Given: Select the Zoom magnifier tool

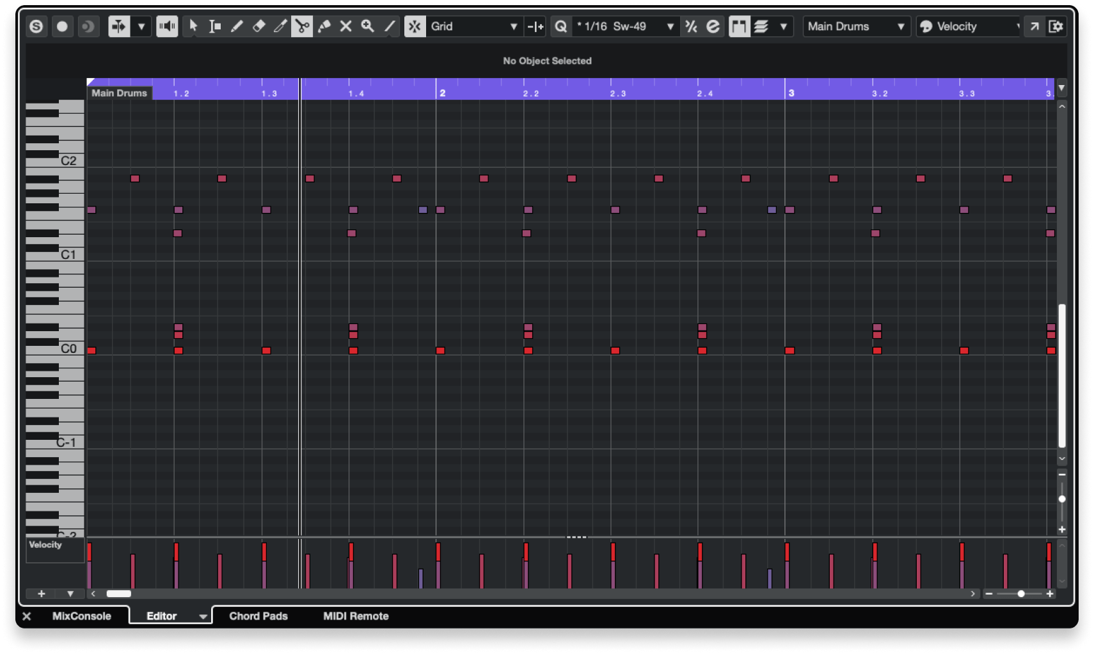Looking at the screenshot, I should [367, 26].
